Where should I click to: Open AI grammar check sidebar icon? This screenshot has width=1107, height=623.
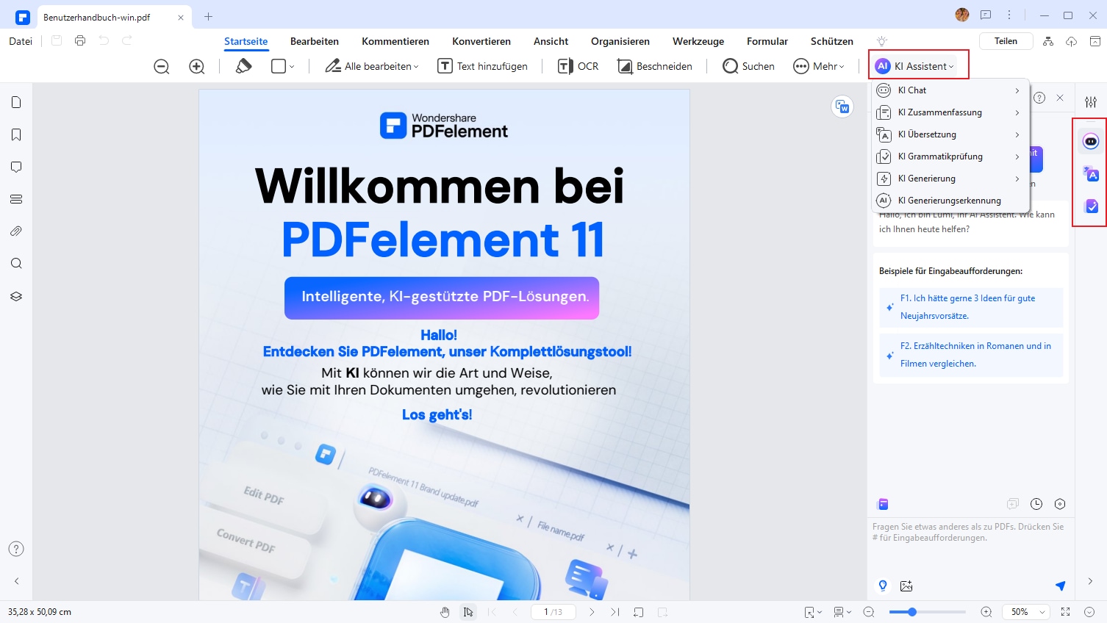(1091, 206)
